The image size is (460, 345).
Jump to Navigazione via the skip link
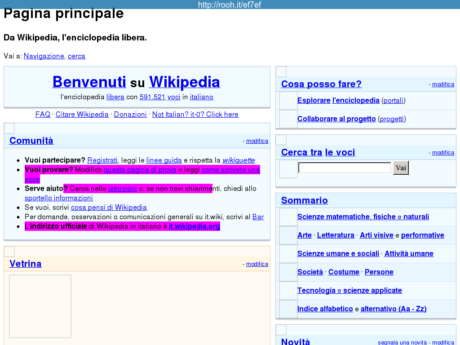point(44,56)
